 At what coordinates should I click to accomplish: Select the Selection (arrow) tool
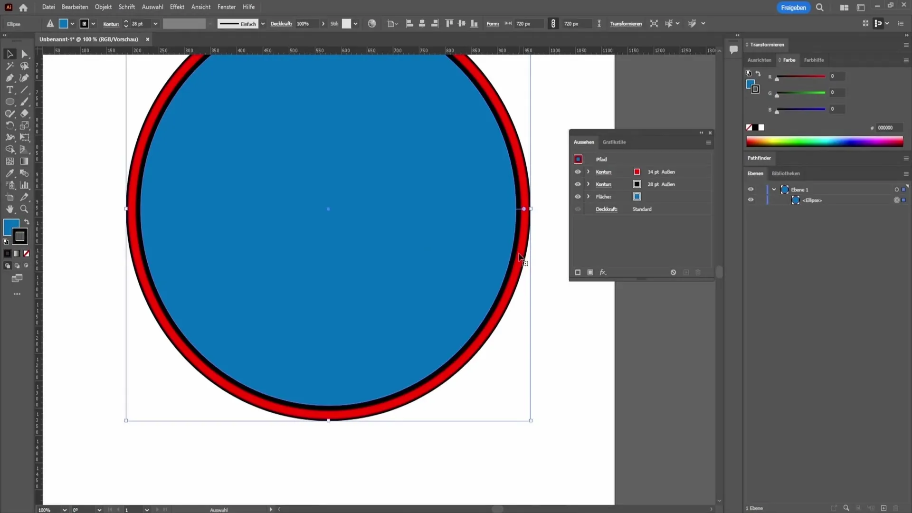pyautogui.click(x=9, y=54)
